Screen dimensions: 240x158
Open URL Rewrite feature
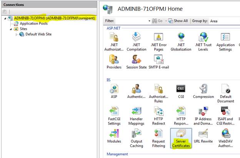(203, 136)
